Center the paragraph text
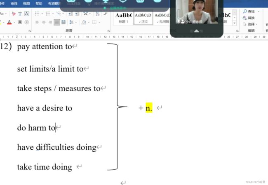This screenshot has height=185, width=268. pyautogui.click(x=44, y=22)
